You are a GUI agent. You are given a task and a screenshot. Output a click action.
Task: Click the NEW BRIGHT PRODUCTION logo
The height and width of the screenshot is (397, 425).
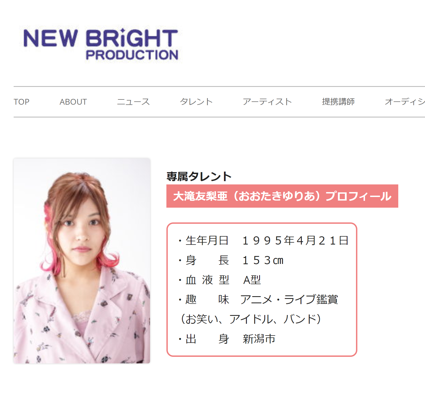tap(101, 44)
